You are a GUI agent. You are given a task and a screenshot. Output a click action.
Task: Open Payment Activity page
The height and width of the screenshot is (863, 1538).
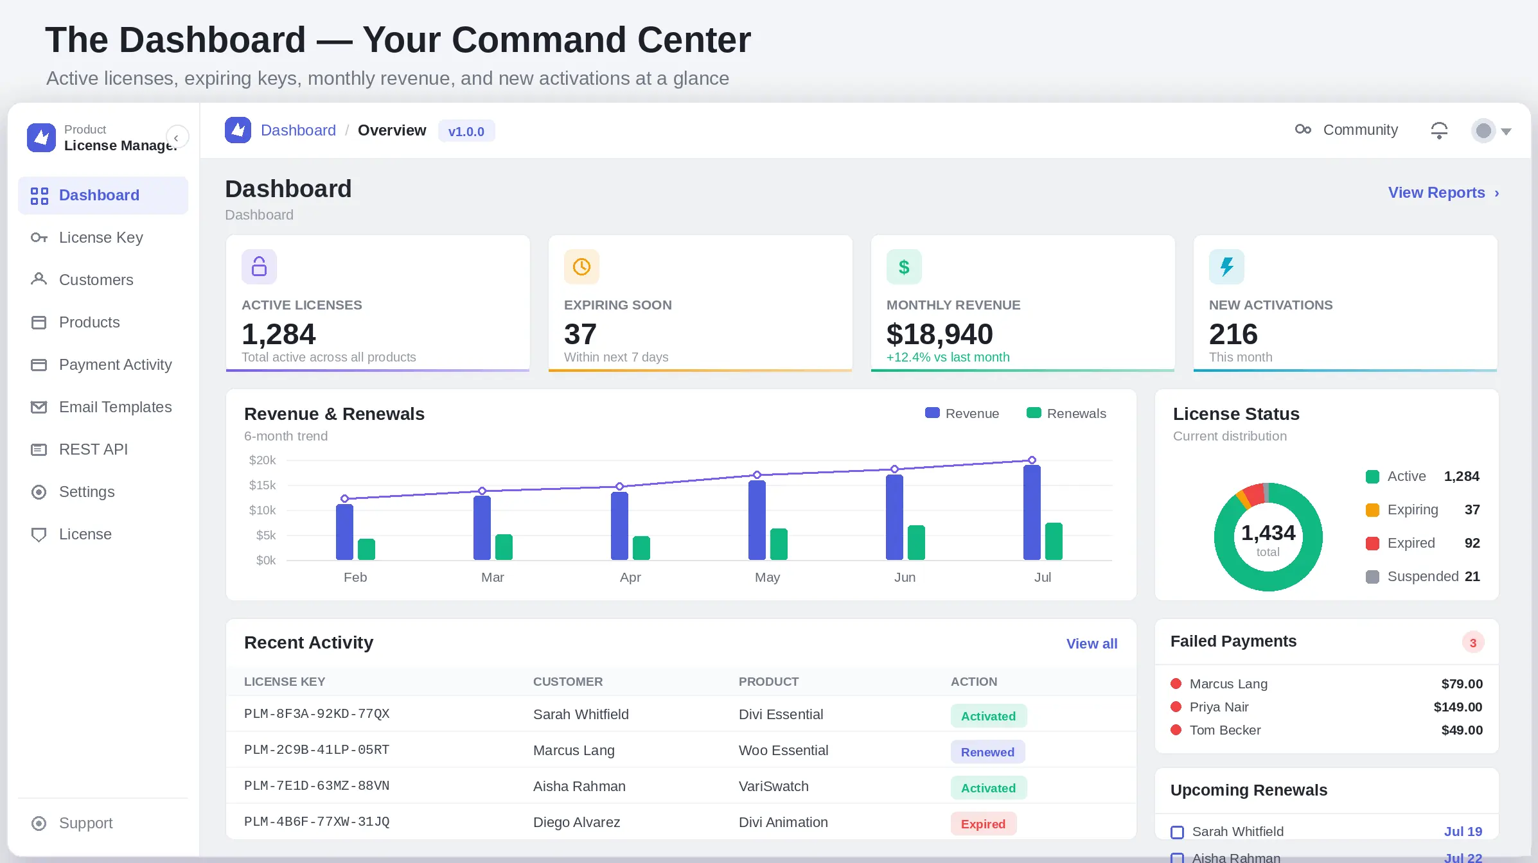click(103, 365)
